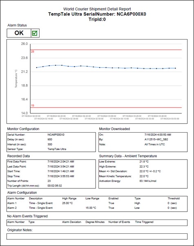The width and height of the screenshot is (194, 246).
Task: Click the 23.6 y-axis value
Action: pyautogui.click(x=25, y=58)
